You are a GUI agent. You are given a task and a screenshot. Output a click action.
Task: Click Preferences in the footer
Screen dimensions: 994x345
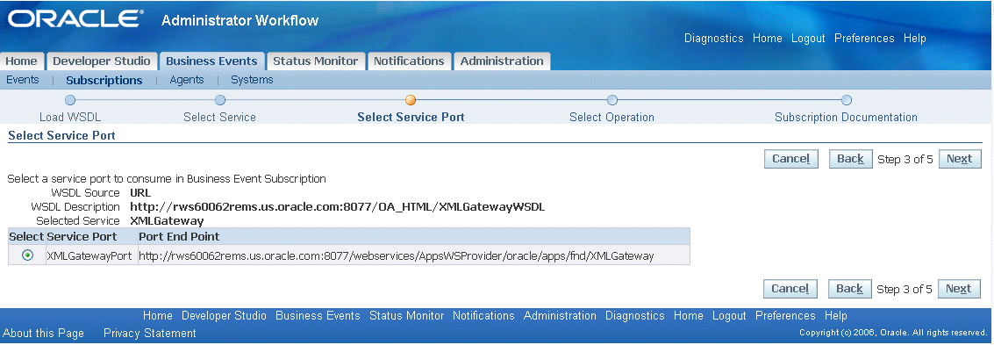785,316
